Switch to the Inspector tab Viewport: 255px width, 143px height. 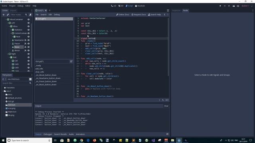point(176,10)
